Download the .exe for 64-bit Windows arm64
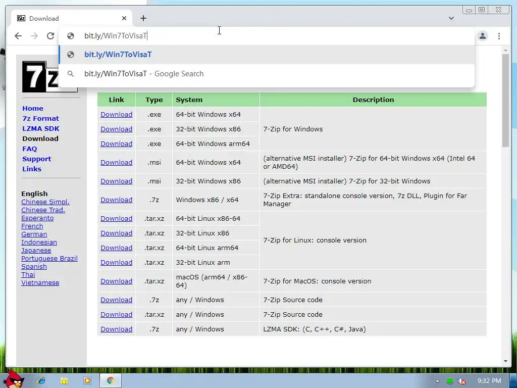This screenshot has height=388, width=517. tap(117, 143)
